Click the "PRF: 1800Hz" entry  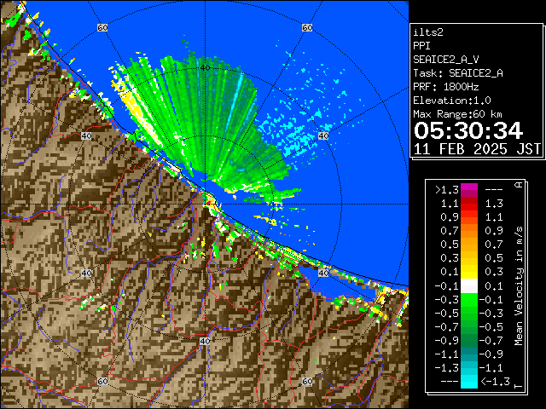(446, 87)
